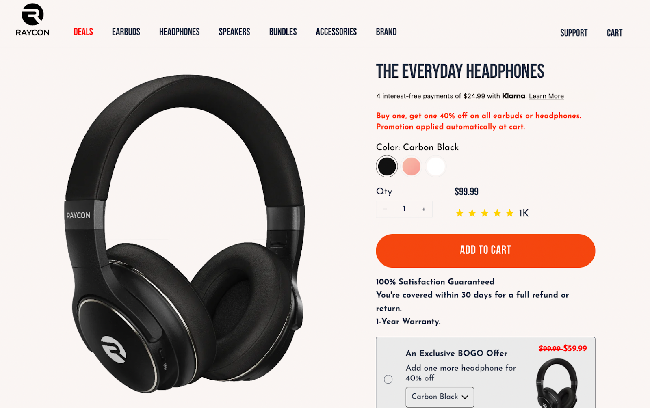
Task: Select the BOGO offer radio button
Action: pos(388,379)
